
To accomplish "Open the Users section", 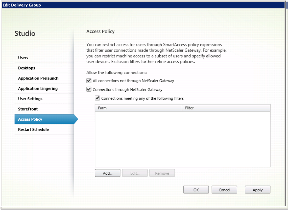I will click(44, 58).
